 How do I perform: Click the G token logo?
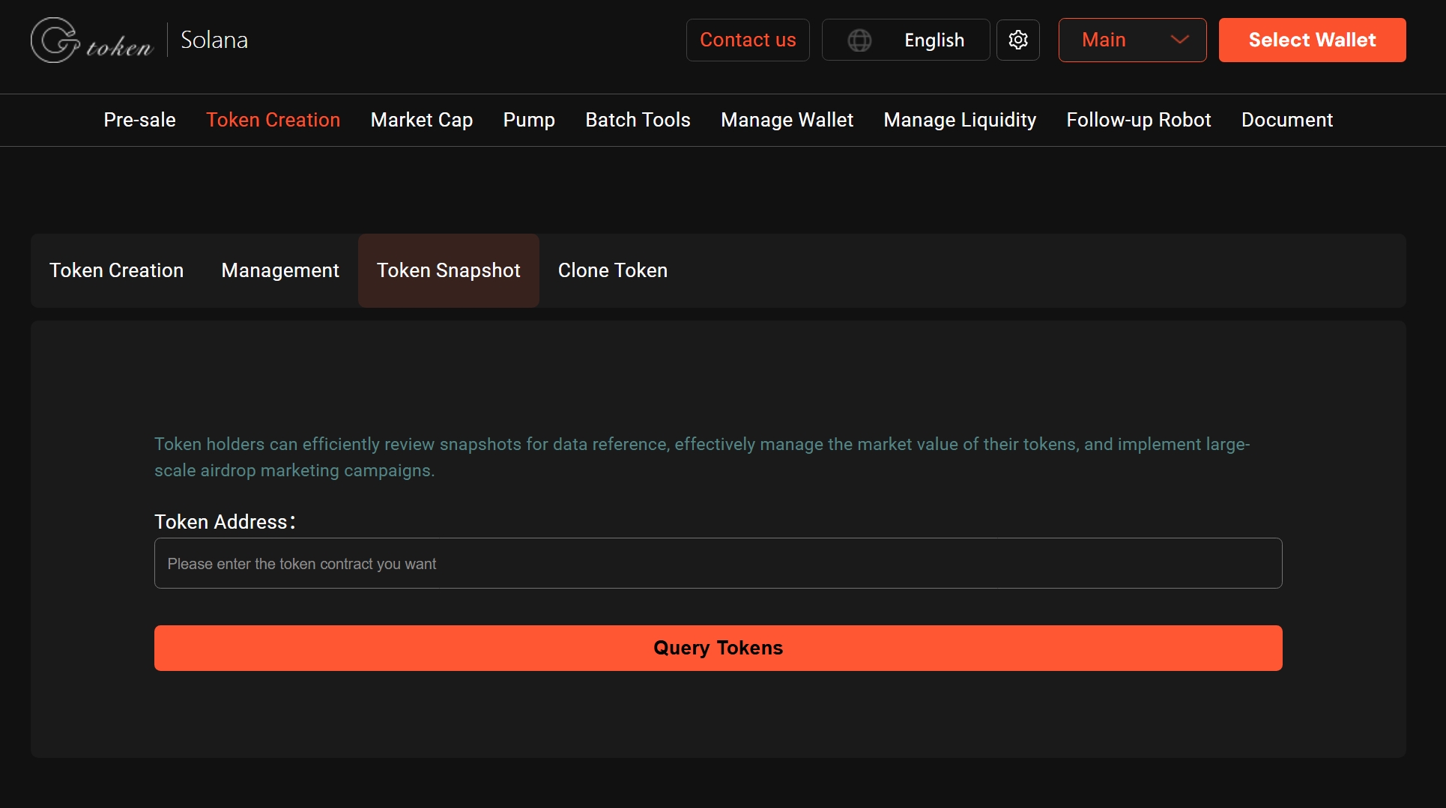(x=91, y=40)
